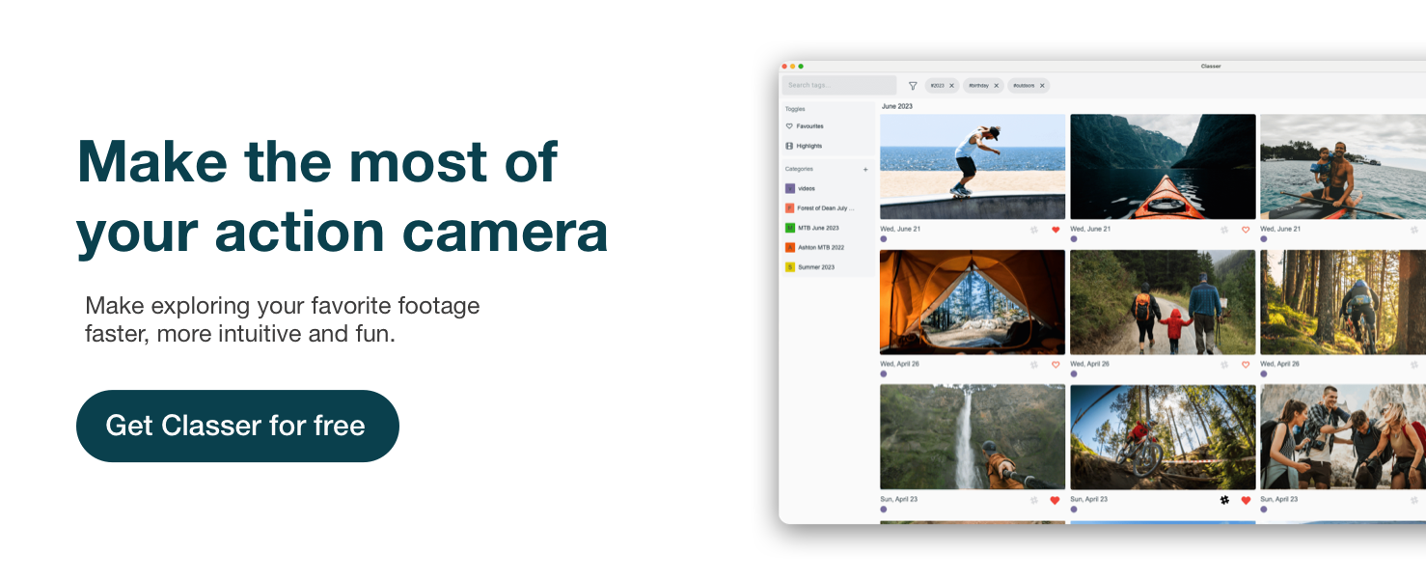Select the Summer 2023 category
This screenshot has height=579, width=1426.
coord(815,267)
